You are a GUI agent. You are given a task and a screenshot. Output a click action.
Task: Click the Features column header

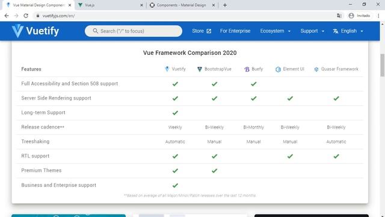(x=31, y=69)
